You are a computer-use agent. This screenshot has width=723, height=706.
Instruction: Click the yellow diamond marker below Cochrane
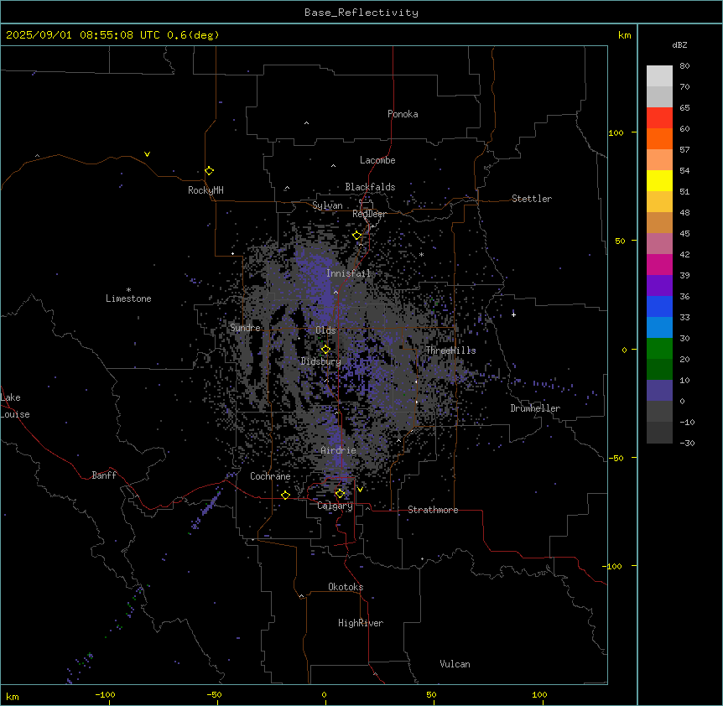(285, 495)
